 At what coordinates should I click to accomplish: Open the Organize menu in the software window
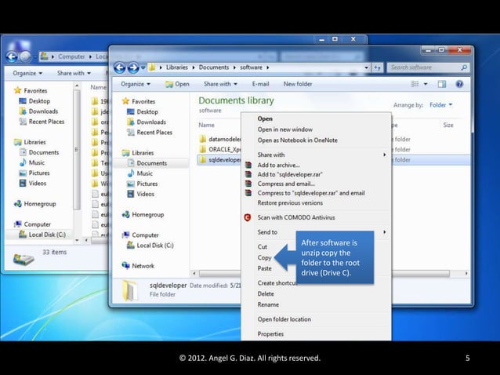coord(136,84)
